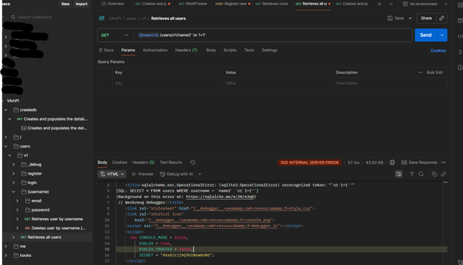463x265 pixels.
Task: Switch to the Overview tab
Action: [x=113, y=4]
